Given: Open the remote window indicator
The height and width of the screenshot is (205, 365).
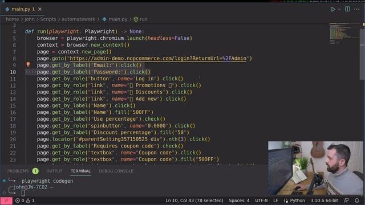Looking at the screenshot, I should point(6,200).
